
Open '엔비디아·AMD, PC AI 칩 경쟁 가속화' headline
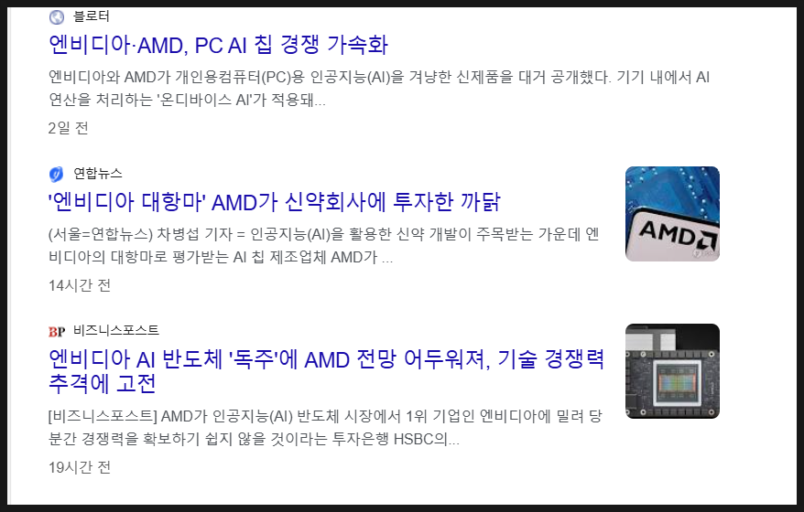click(x=219, y=45)
